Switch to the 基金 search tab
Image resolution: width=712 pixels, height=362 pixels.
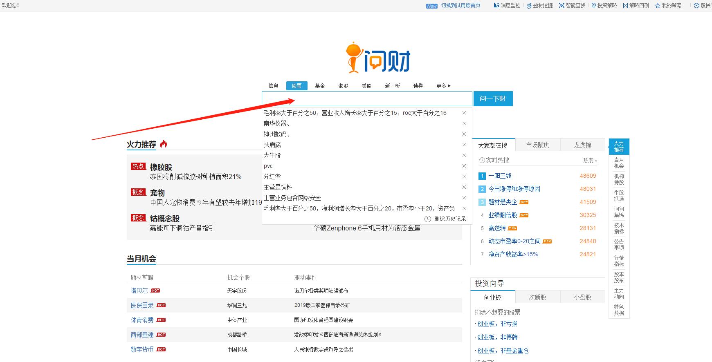320,86
